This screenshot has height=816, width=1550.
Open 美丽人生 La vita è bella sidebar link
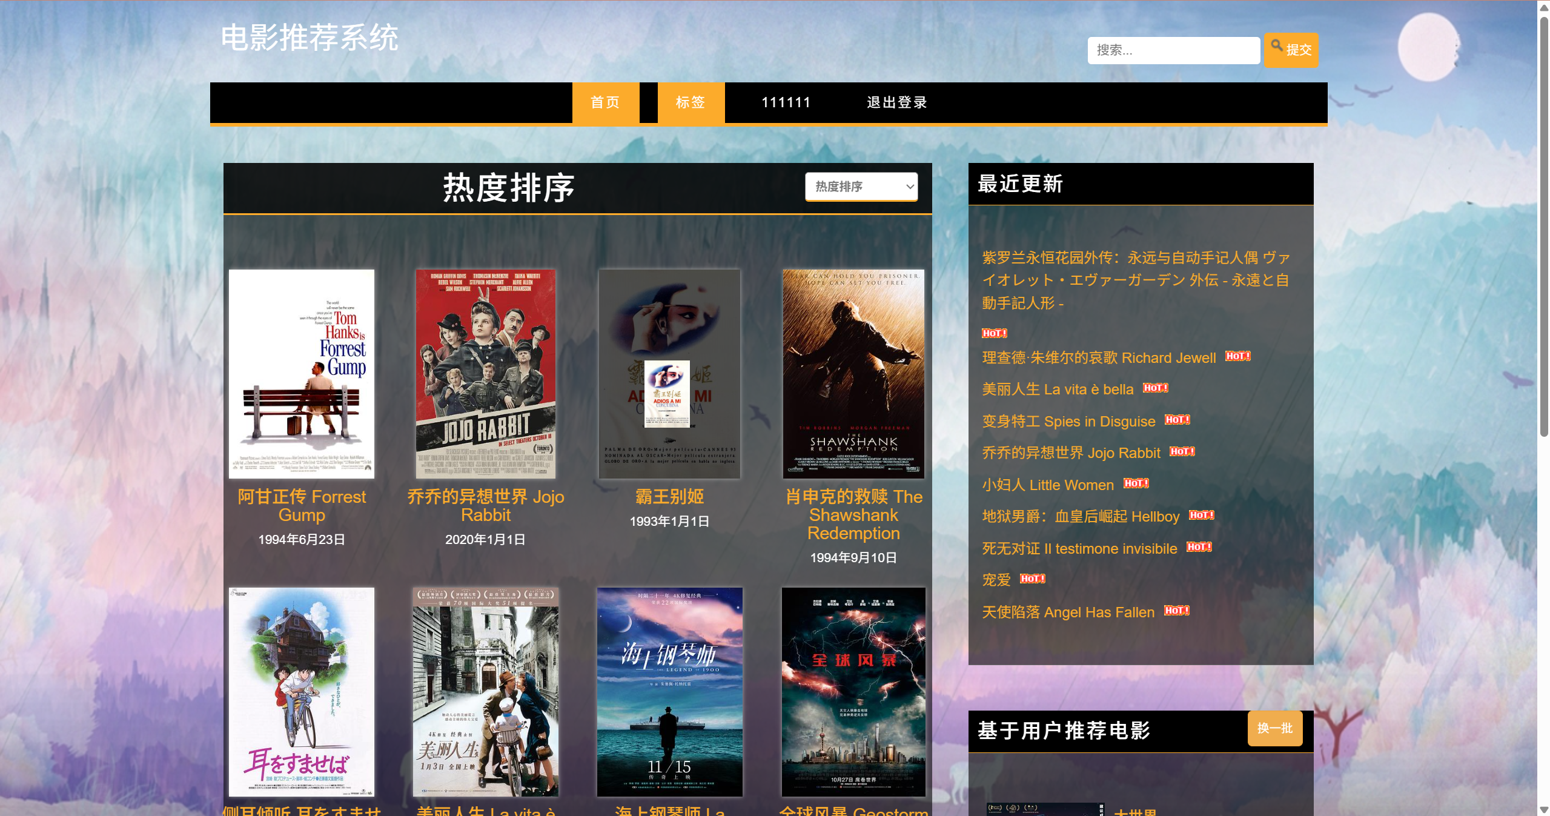click(1058, 390)
